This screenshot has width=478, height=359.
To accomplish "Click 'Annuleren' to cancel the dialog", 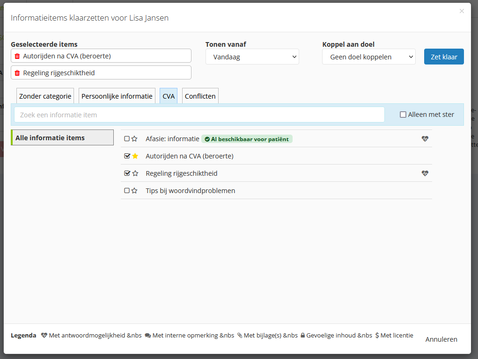I will tap(441, 339).
